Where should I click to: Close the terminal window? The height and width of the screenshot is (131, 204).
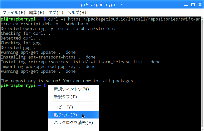pos(200,4)
